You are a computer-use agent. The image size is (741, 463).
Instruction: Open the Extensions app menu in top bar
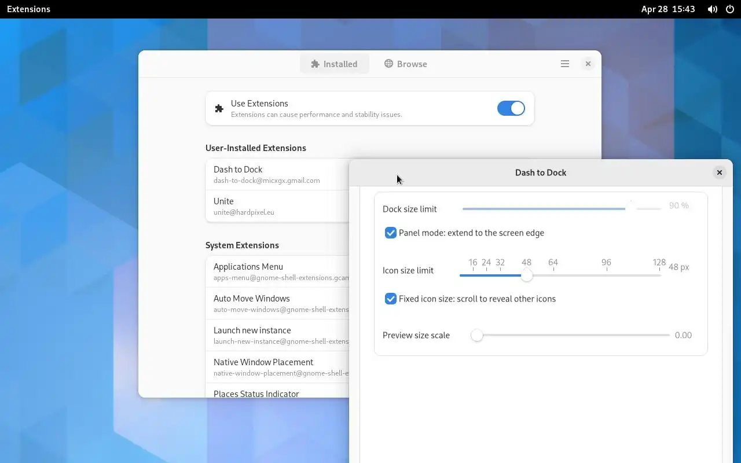pos(28,9)
